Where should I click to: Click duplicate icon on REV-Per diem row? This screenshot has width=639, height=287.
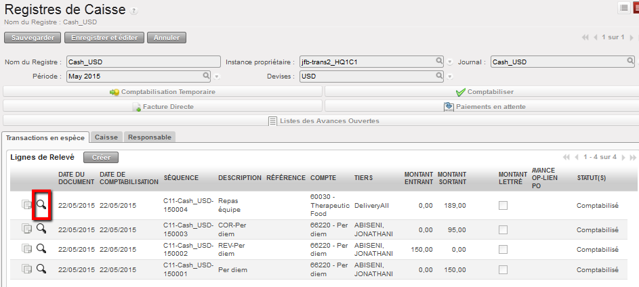[26, 249]
